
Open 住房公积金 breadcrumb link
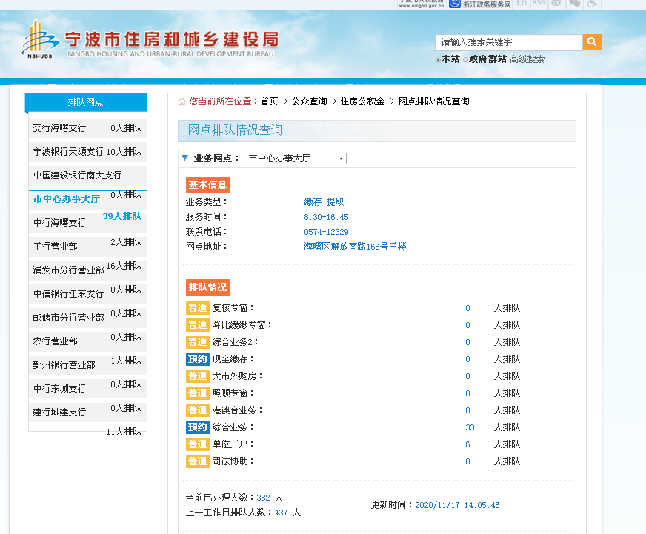[362, 101]
